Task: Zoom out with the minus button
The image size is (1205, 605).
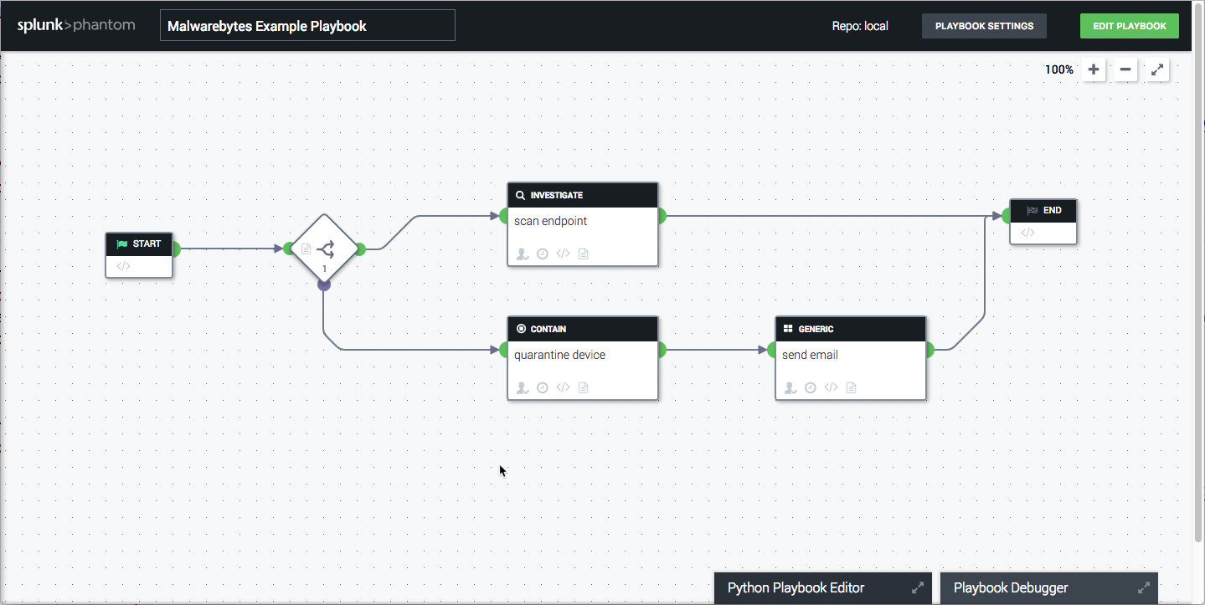Action: (1125, 69)
